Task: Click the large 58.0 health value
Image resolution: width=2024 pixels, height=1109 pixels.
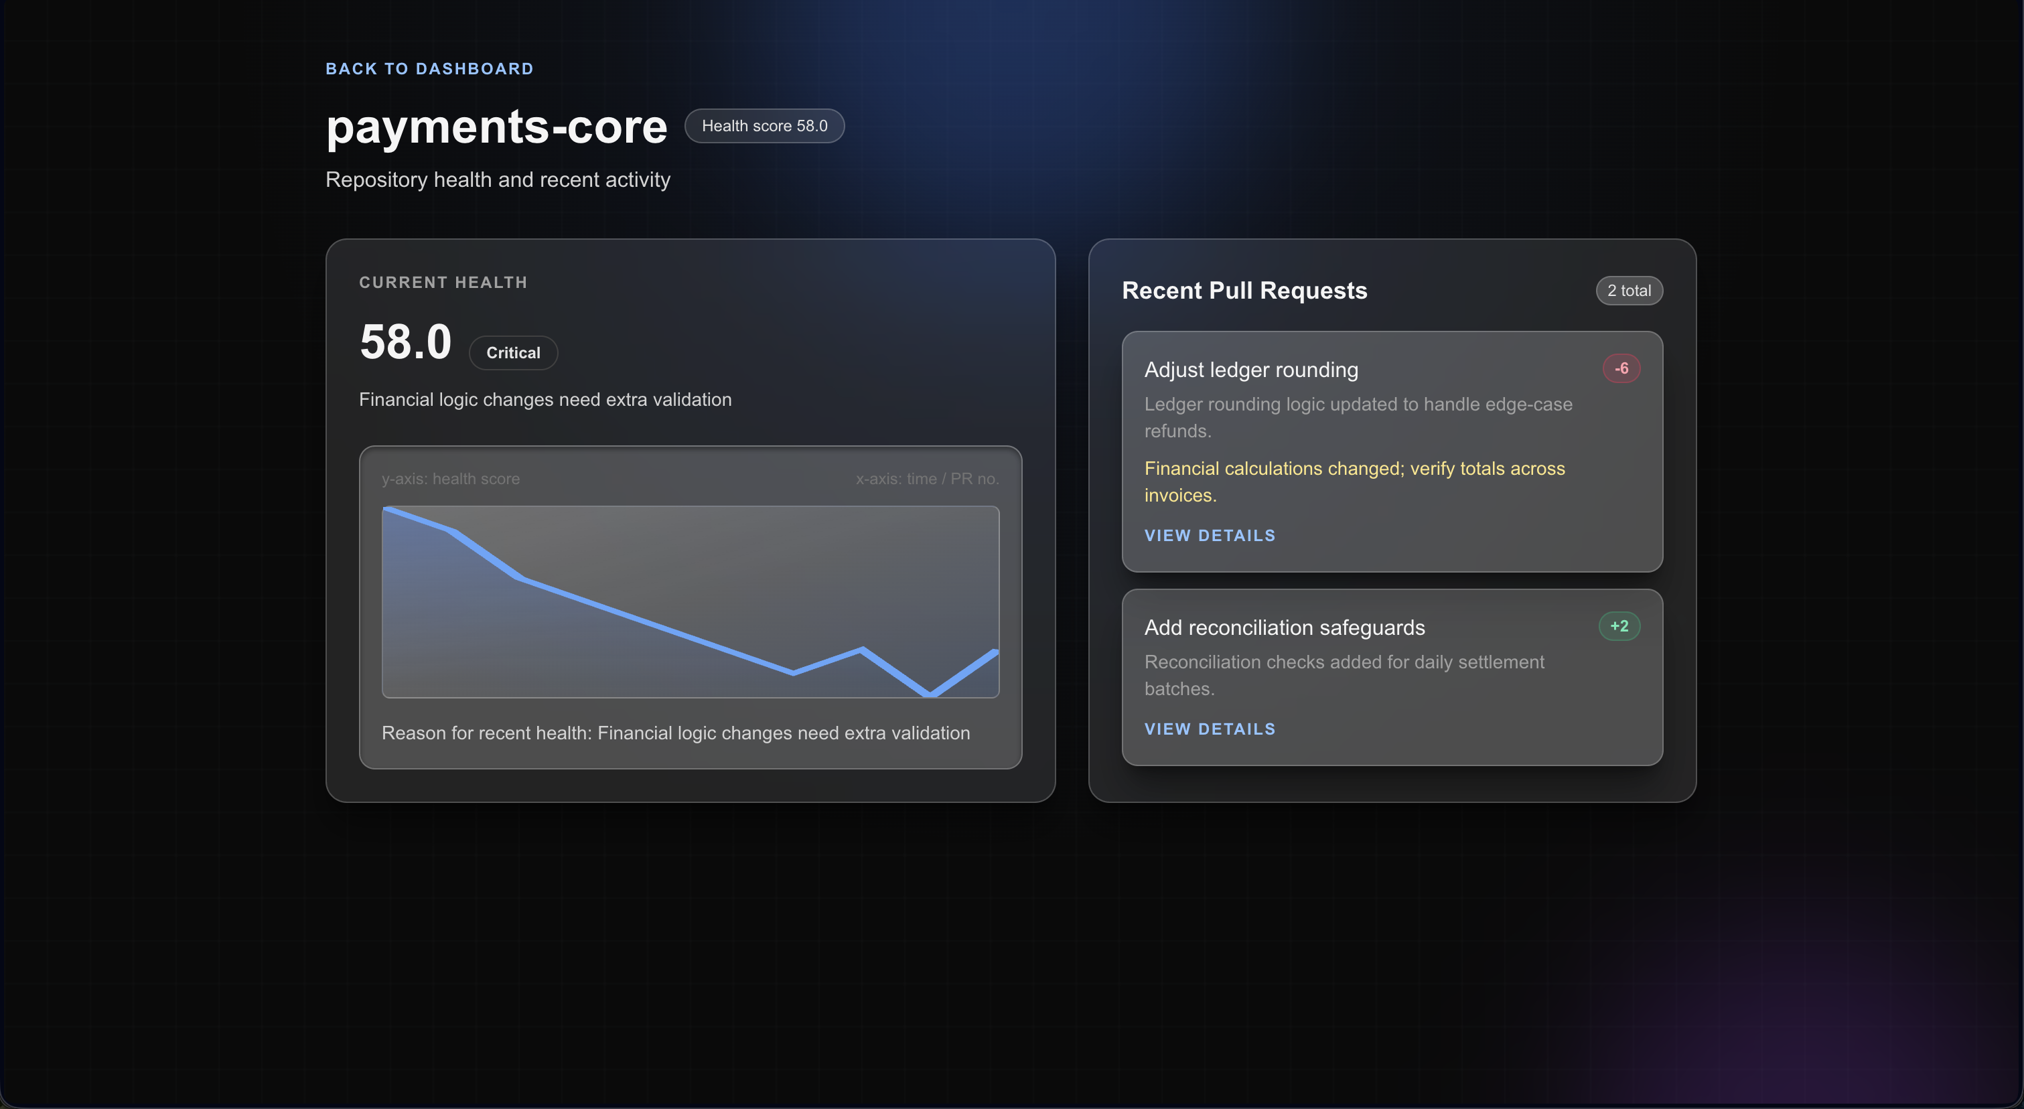Action: (405, 342)
